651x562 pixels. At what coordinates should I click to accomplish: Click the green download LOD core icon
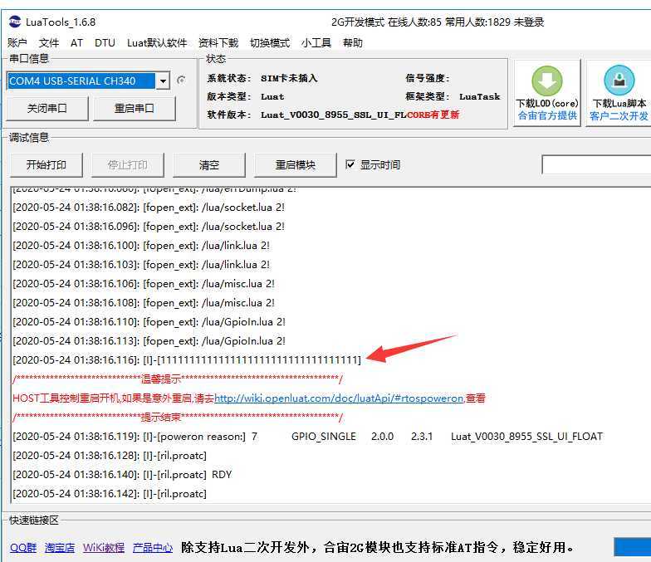click(x=546, y=81)
